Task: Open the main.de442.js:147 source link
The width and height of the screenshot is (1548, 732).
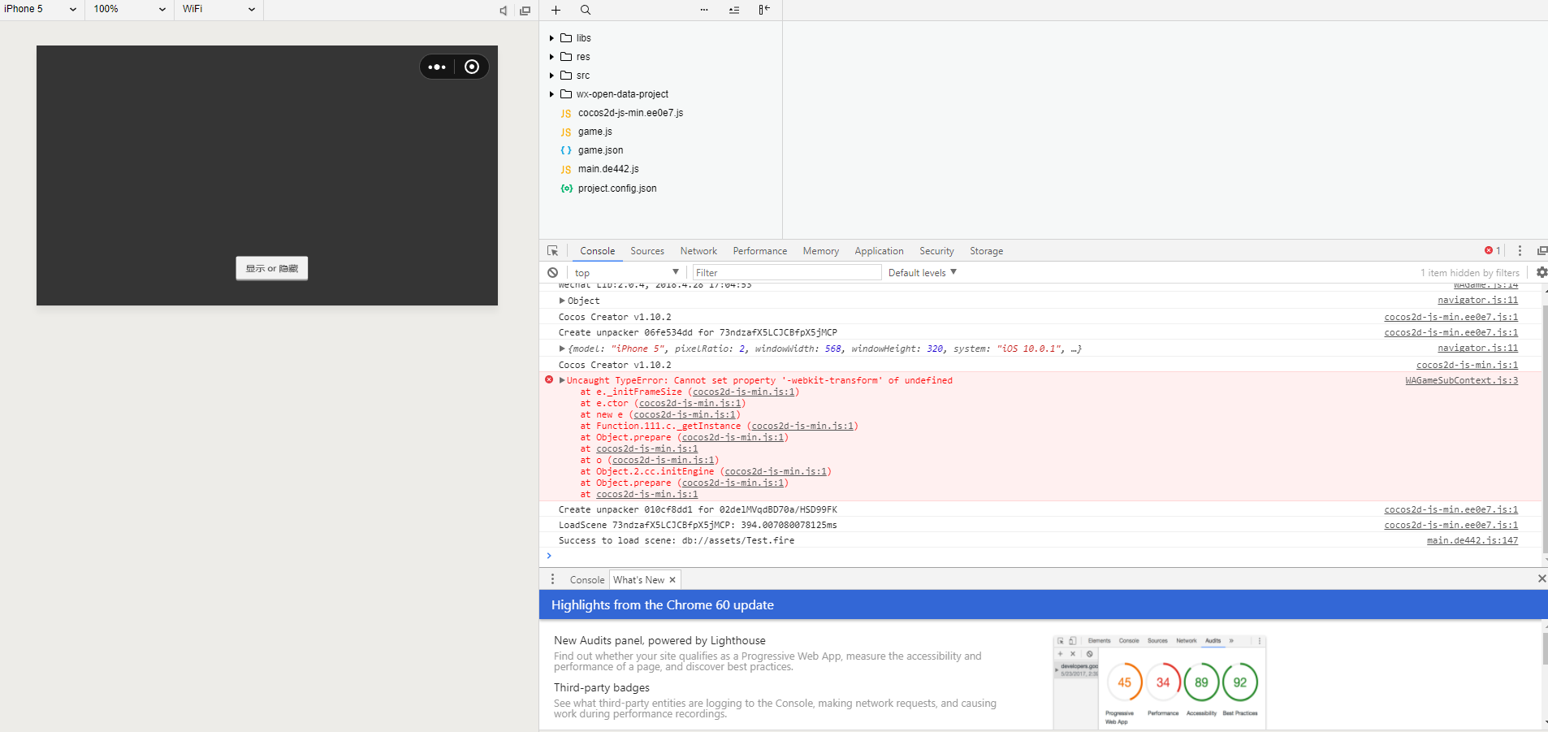Action: pos(1472,540)
